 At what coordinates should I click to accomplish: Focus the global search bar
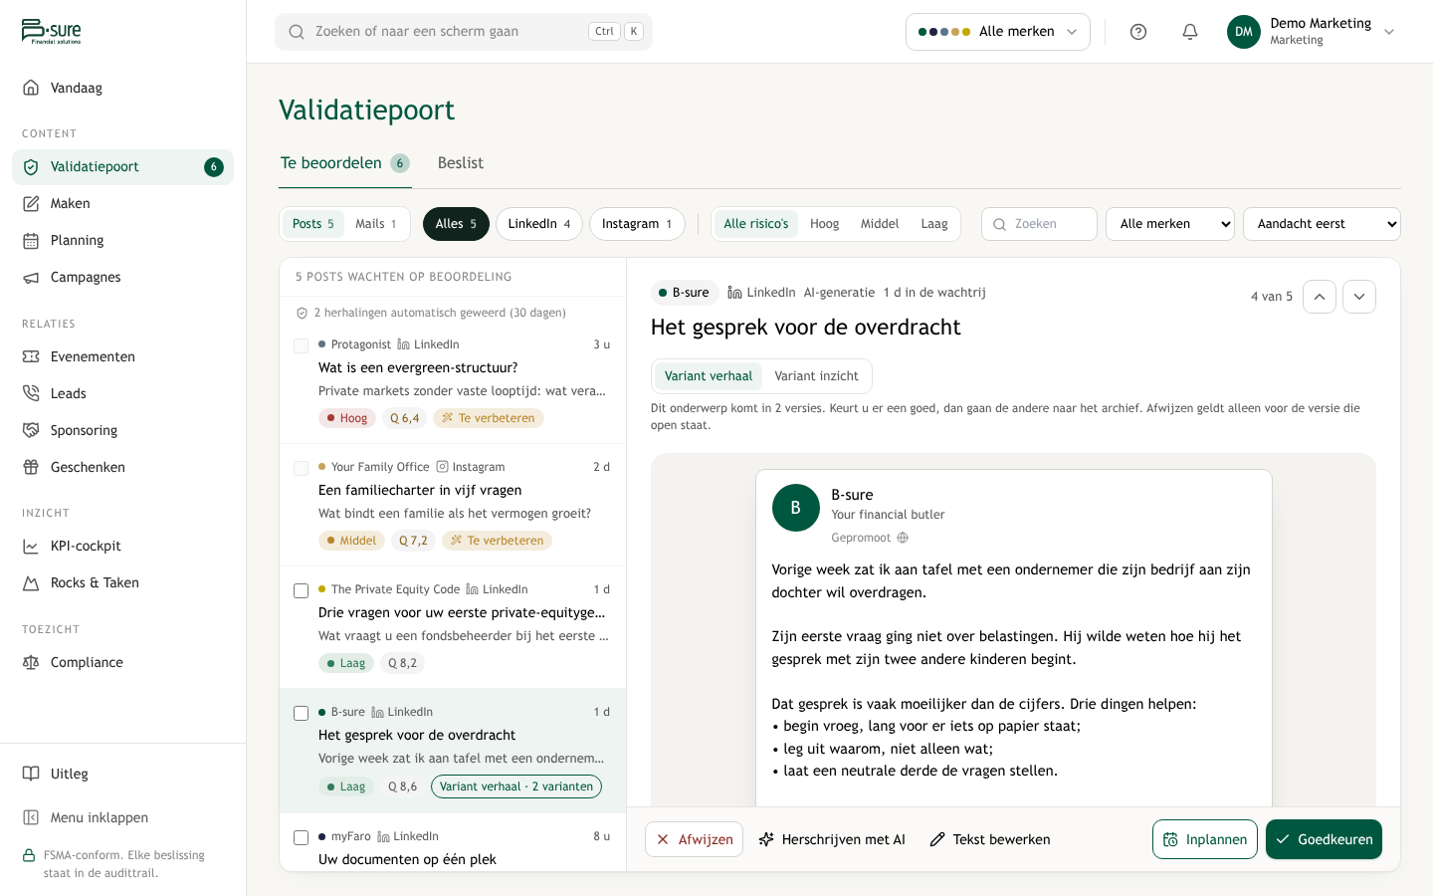pyautogui.click(x=464, y=32)
